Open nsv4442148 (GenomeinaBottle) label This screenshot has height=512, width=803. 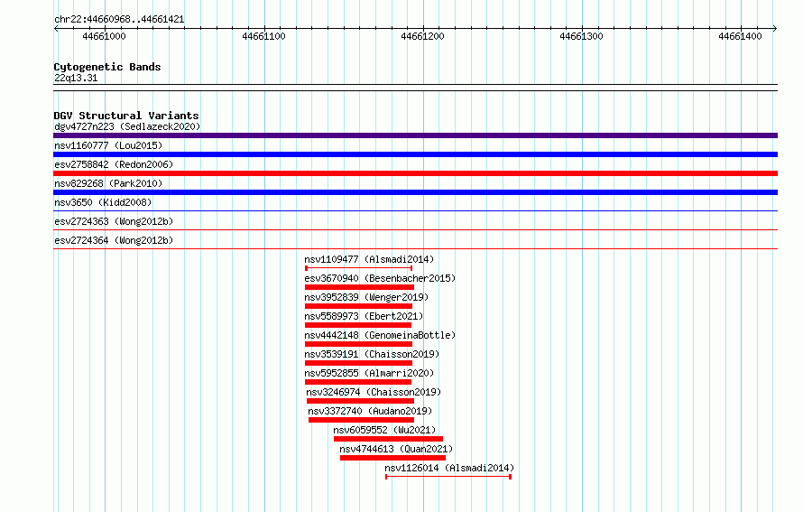click(x=380, y=335)
